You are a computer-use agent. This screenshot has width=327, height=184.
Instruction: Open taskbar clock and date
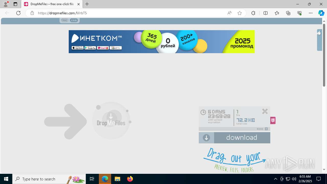click(305, 179)
